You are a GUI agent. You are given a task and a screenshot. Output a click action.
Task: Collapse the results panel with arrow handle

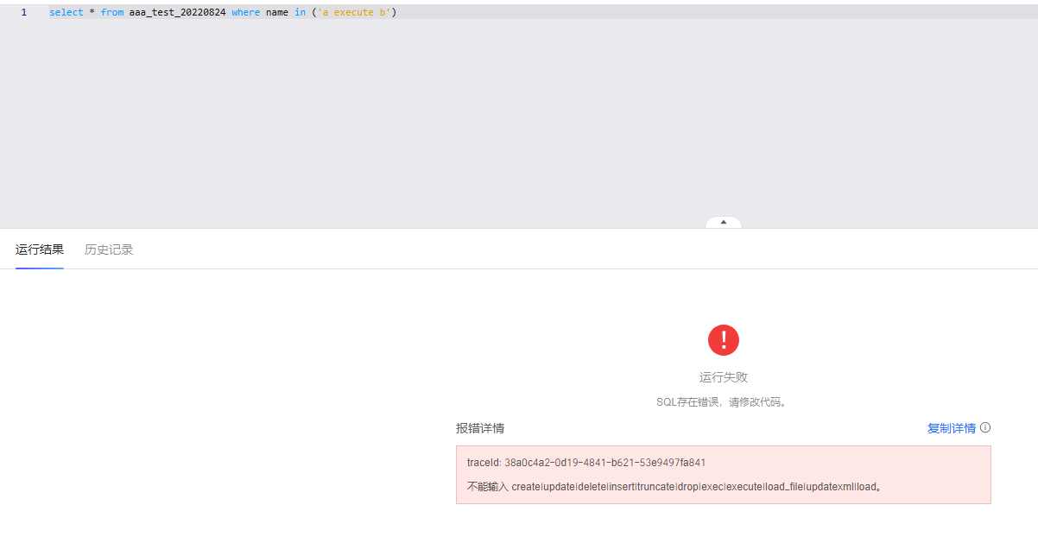tap(724, 223)
